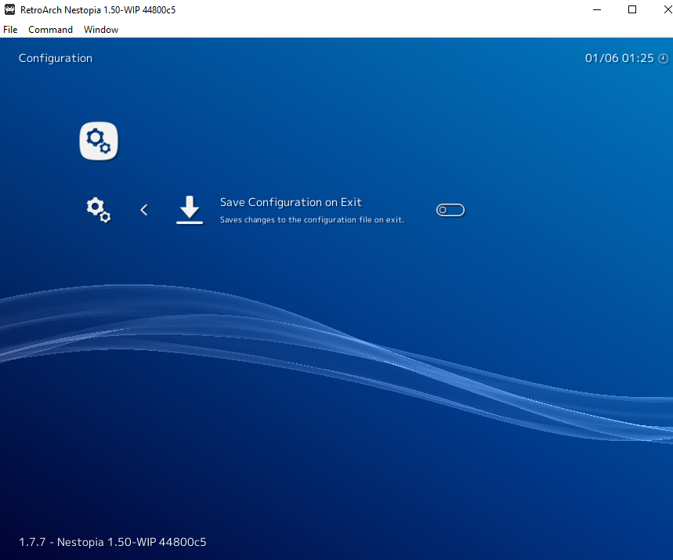Click the clock icon beside the time
The image size is (673, 560).
pyautogui.click(x=663, y=59)
